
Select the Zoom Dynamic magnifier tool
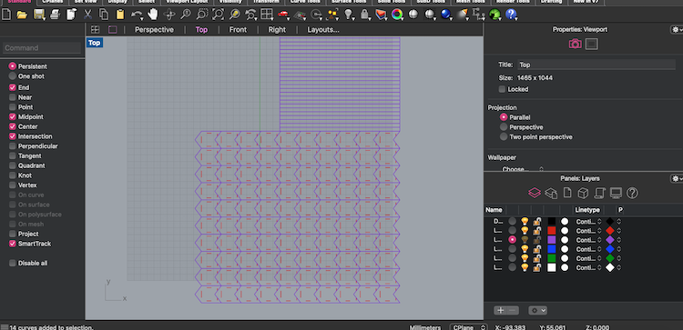186,15
